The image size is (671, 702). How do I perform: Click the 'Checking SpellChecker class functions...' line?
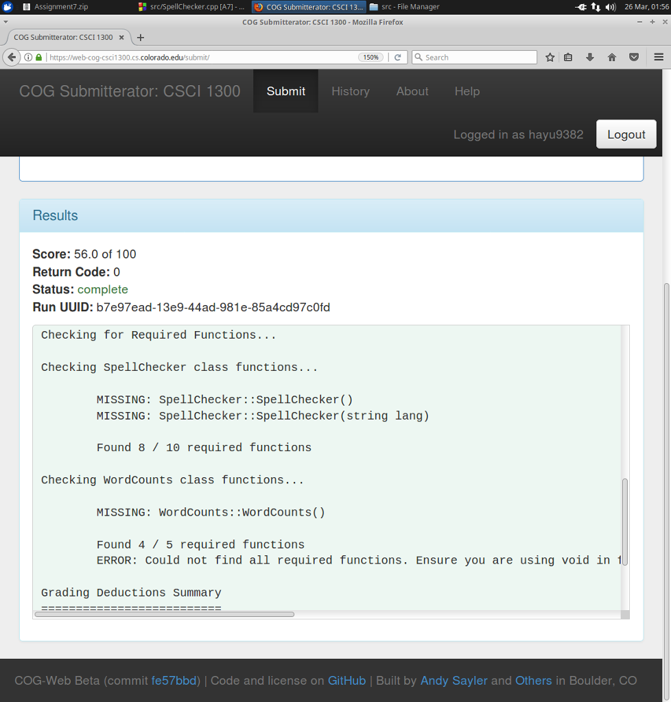point(180,367)
